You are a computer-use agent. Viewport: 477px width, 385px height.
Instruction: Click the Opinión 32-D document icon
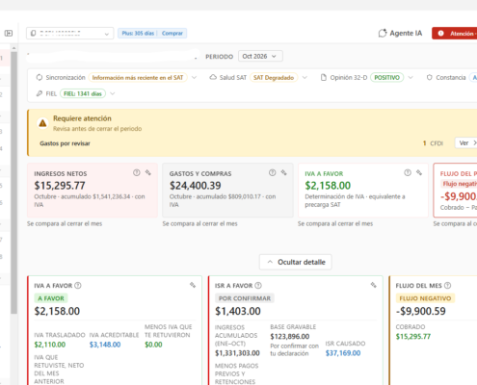[324, 77]
